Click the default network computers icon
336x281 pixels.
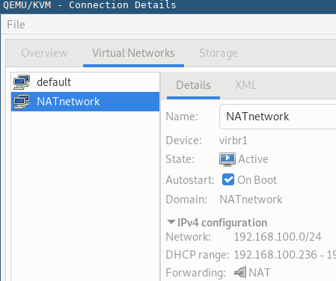(x=22, y=82)
